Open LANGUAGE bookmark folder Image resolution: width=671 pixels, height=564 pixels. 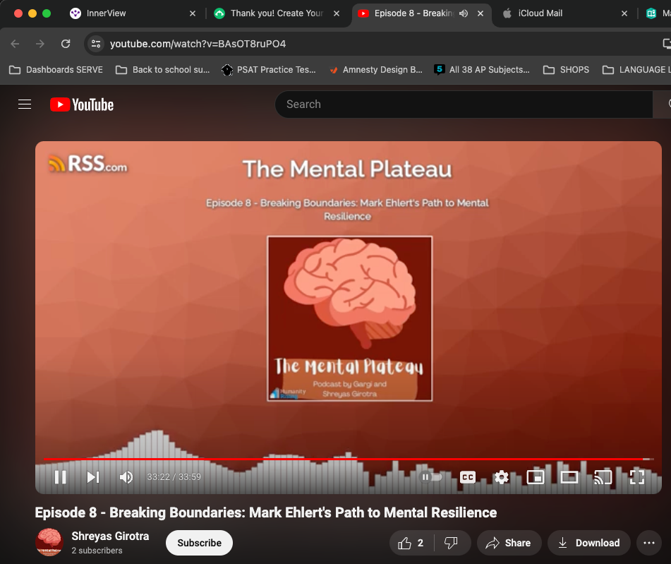(x=636, y=69)
